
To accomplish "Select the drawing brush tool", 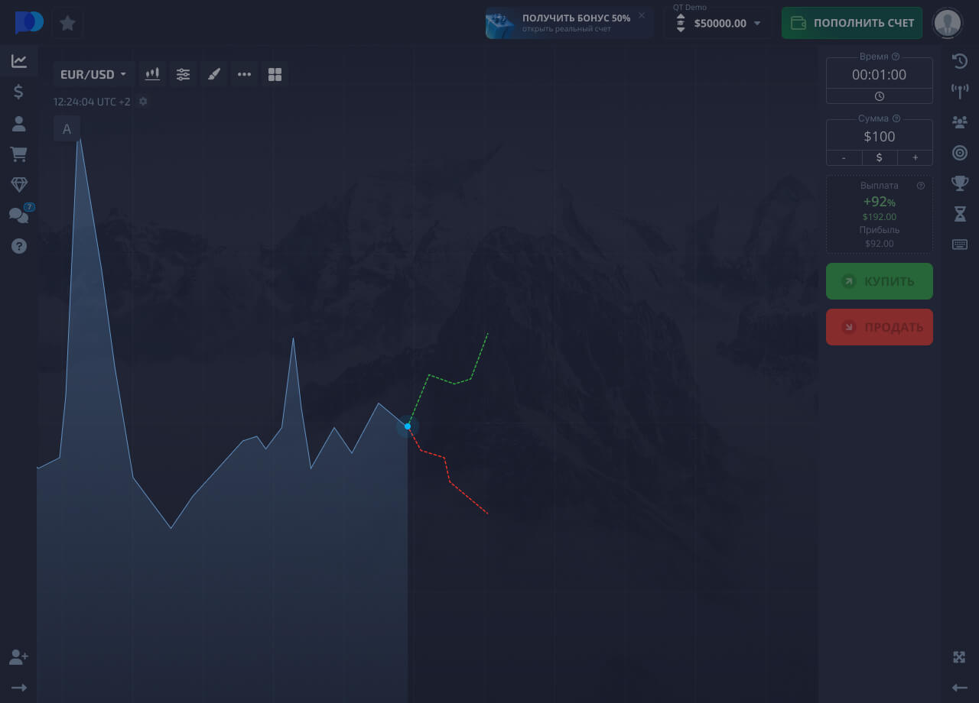I will (x=214, y=74).
